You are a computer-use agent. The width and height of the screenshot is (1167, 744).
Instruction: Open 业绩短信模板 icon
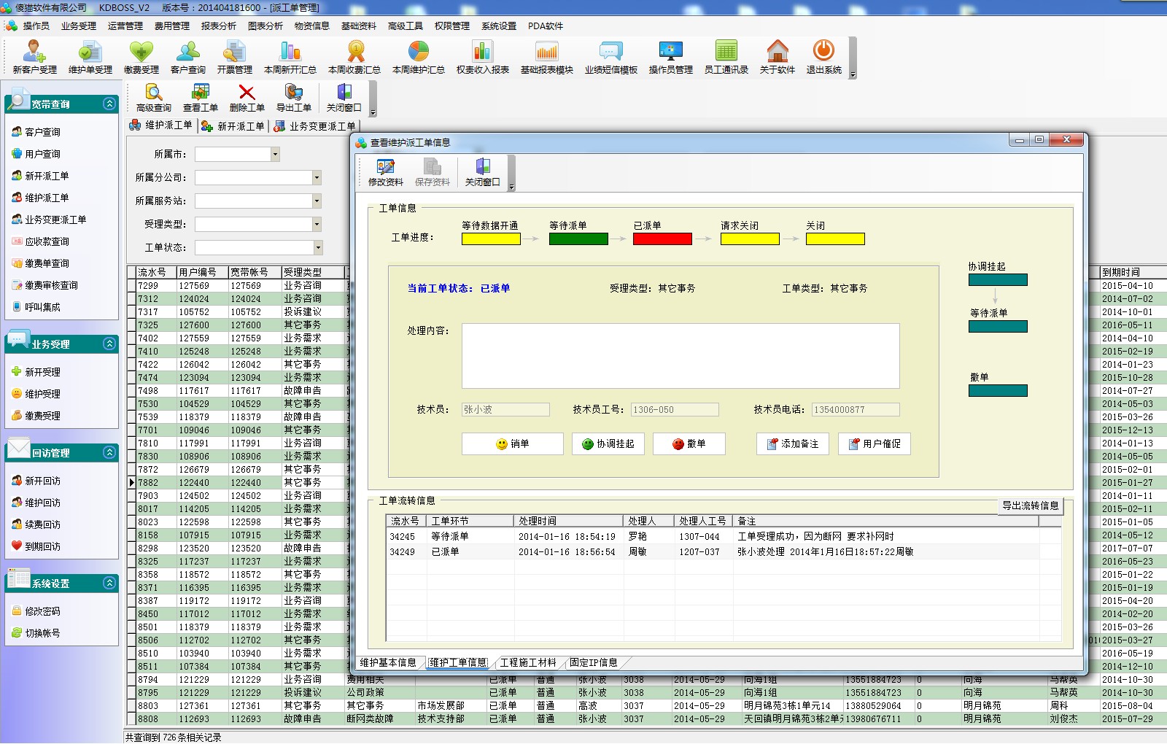coord(610,57)
